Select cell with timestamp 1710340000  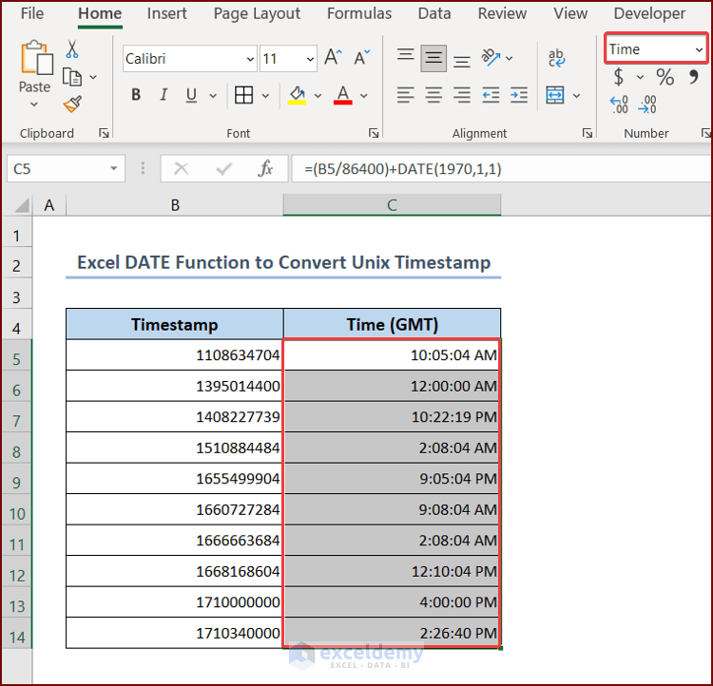click(175, 633)
